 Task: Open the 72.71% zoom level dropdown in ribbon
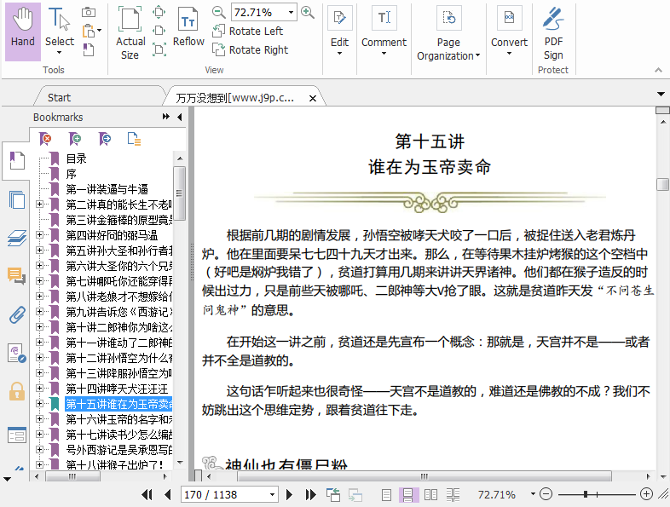(x=291, y=12)
